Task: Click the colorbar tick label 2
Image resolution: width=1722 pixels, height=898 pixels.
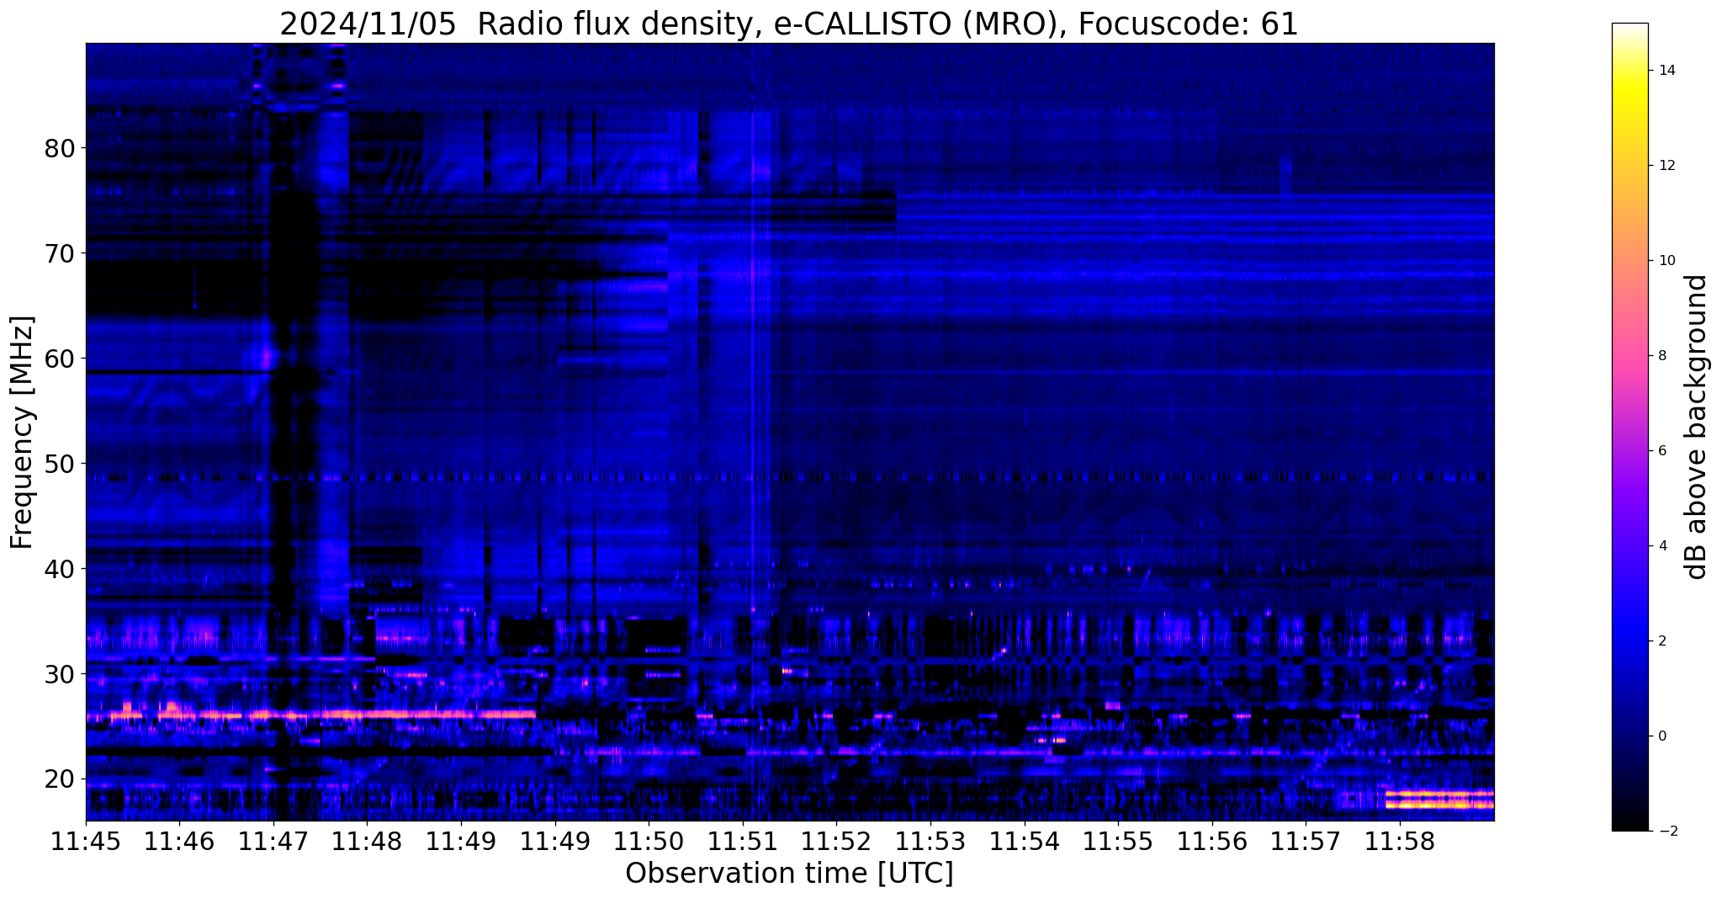Action: coord(1661,641)
